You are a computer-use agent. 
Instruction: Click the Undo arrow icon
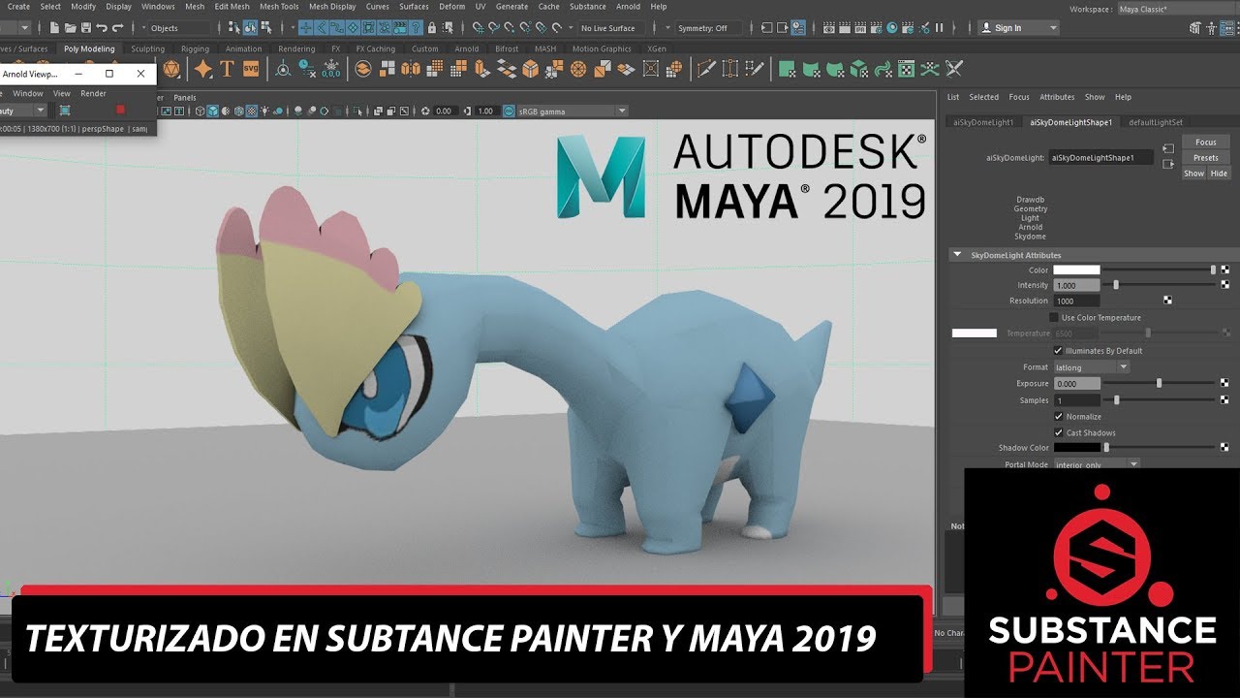pyautogui.click(x=102, y=28)
